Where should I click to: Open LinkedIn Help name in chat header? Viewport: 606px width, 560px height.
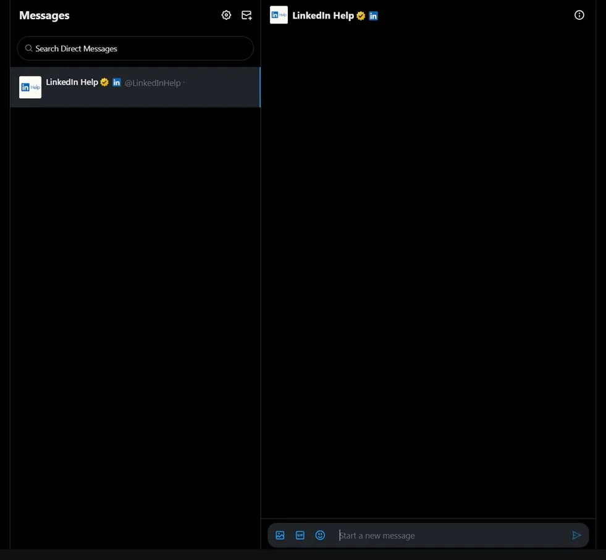[x=323, y=15]
